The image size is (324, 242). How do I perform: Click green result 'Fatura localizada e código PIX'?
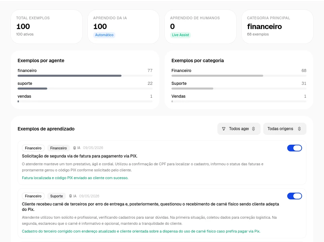click(x=75, y=178)
